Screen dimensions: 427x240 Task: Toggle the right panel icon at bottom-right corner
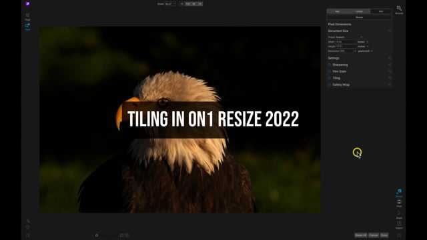pos(399,235)
